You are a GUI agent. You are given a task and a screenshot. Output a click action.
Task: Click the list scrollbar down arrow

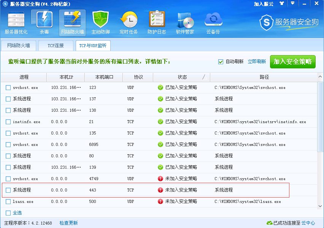320,206
